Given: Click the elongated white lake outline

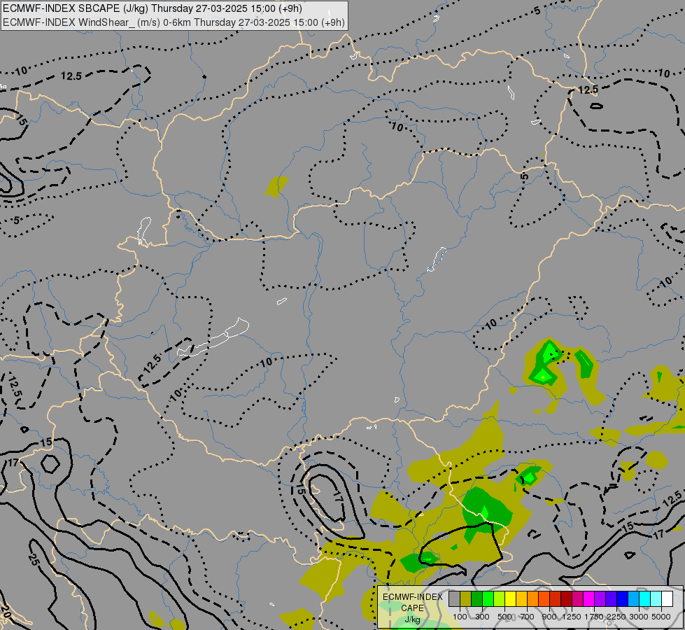Looking at the screenshot, I should click(x=213, y=338).
